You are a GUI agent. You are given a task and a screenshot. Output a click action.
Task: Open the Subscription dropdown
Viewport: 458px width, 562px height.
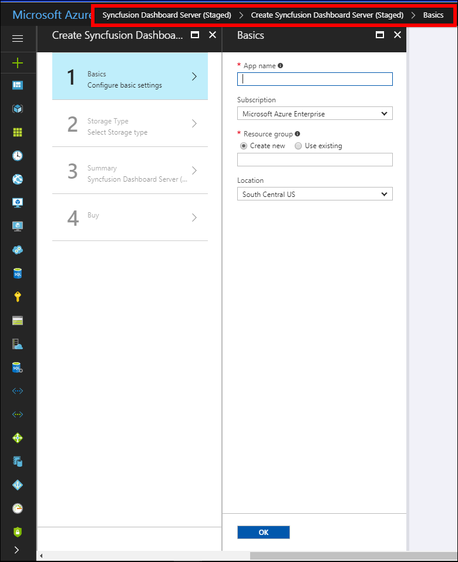click(315, 114)
